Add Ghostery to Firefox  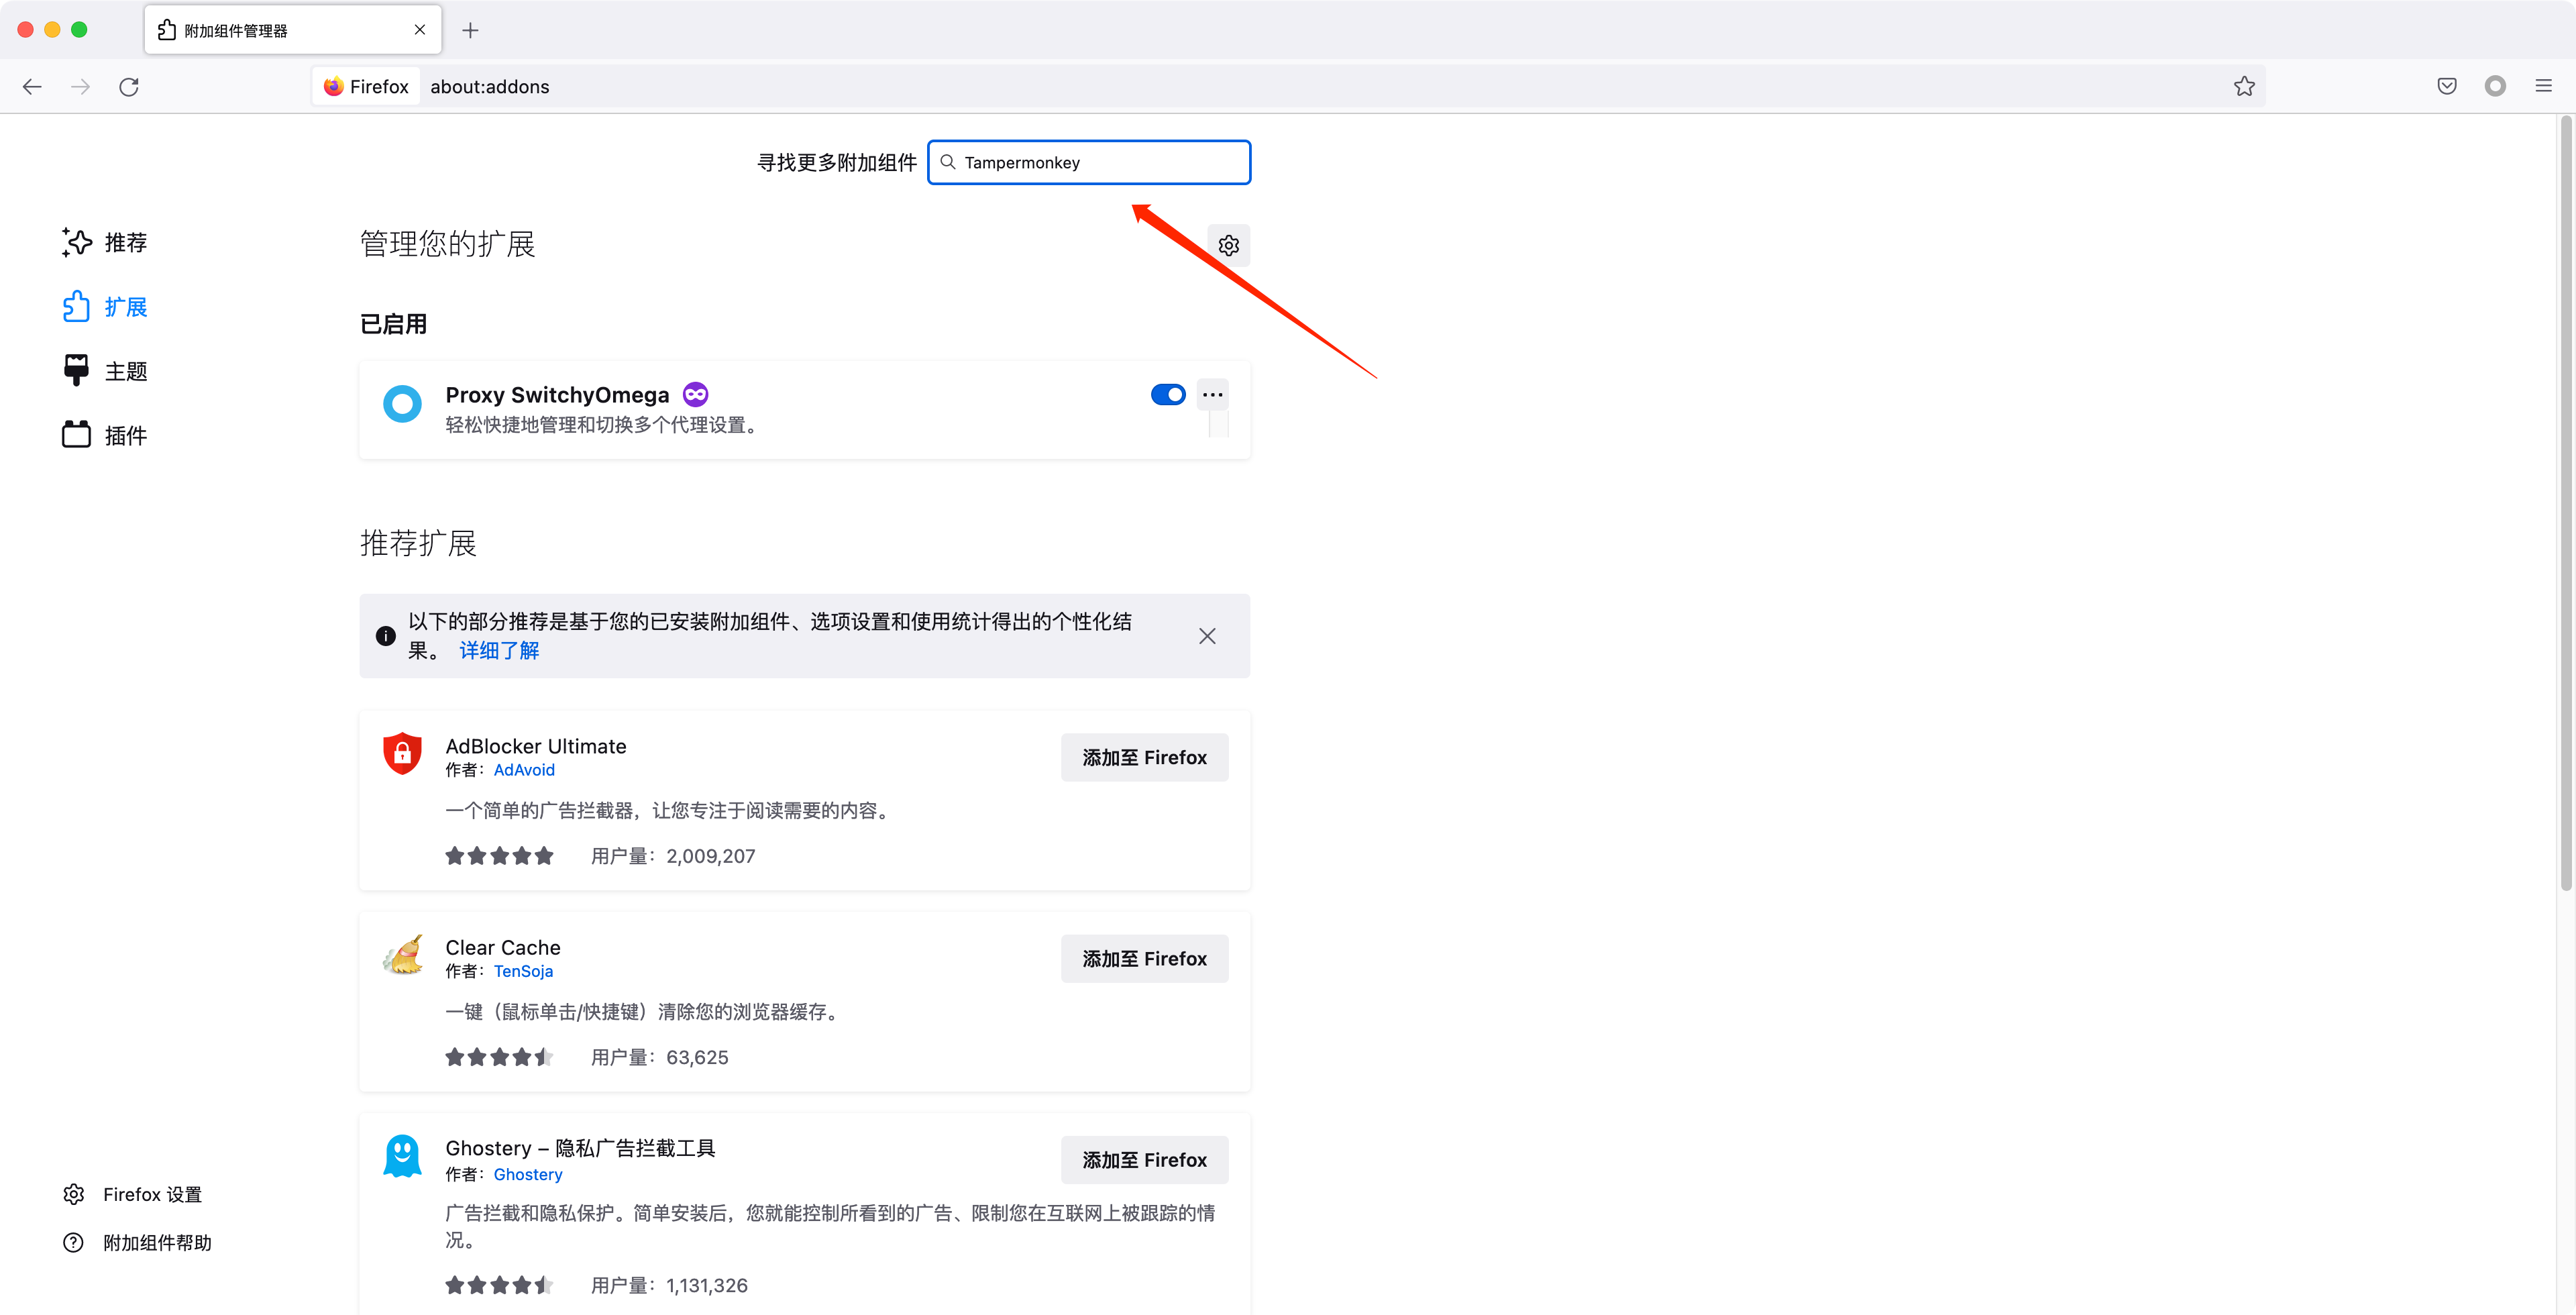(x=1144, y=1160)
